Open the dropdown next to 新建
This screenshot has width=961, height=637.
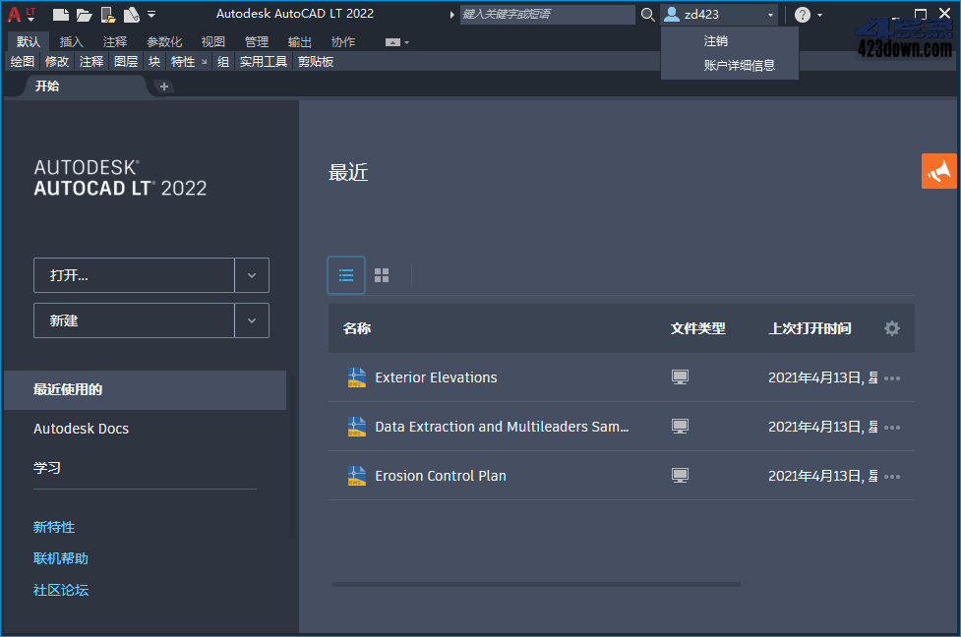252,321
